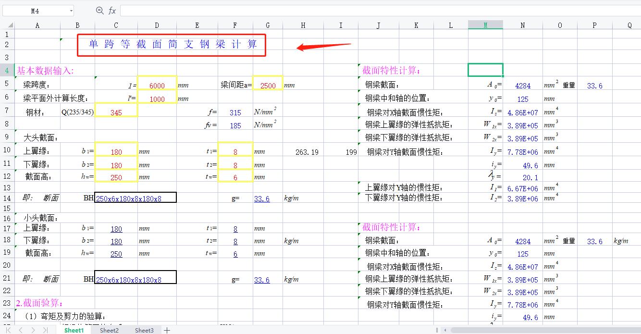Select row 4 header
641x334 pixels.
click(7, 70)
